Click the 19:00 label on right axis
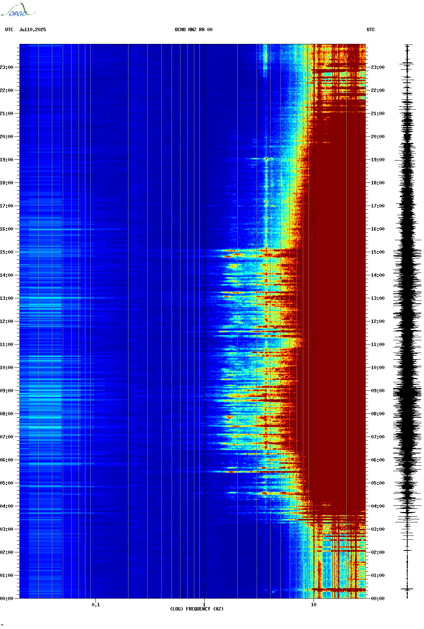The height and width of the screenshot is (629, 424). [378, 160]
